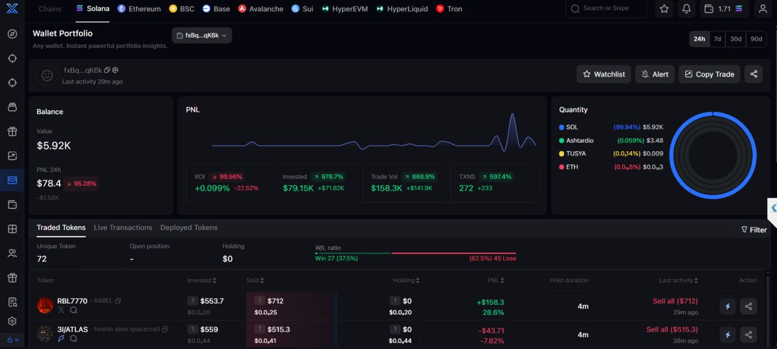The image size is (777, 349).
Task: Click the lightning quick-buy icon for 3I/ATLAS
Action: tap(728, 335)
